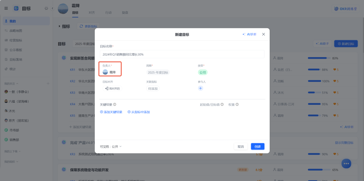Expand the 指标 section triangle
This screenshot has height=181, width=364.
click(59, 26)
